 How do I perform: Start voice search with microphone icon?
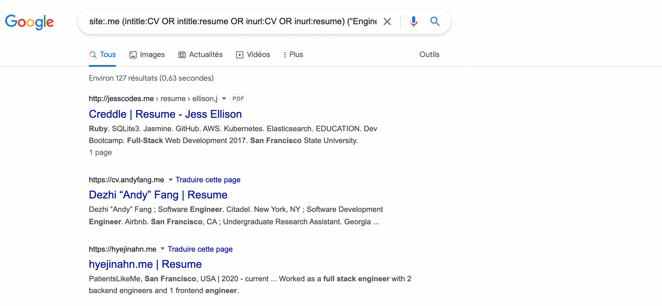(413, 22)
